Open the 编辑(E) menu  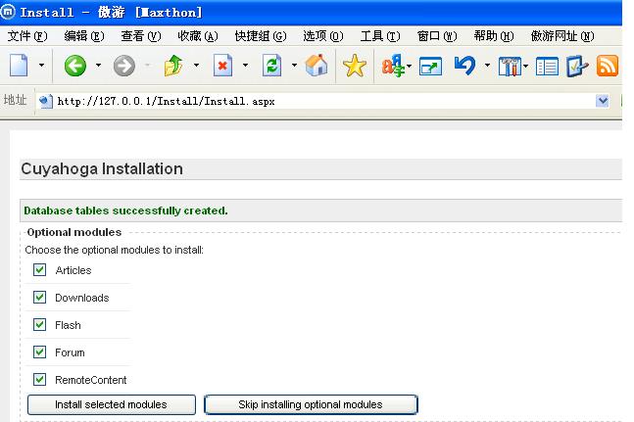coord(84,36)
